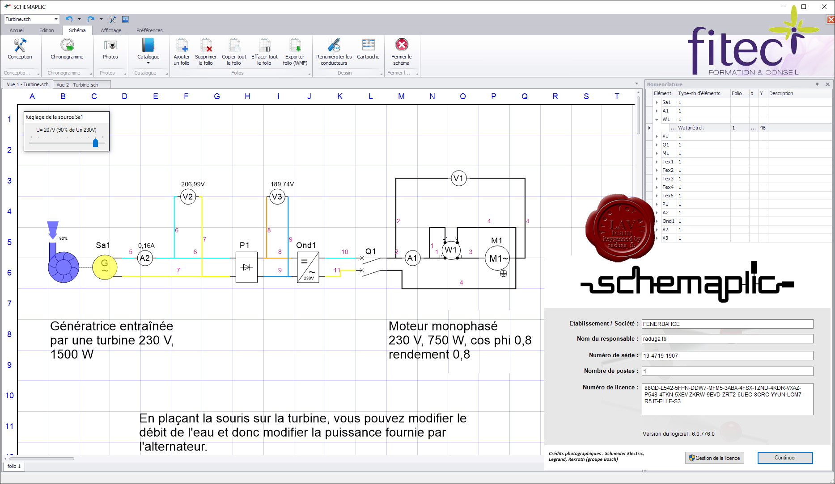
Task: Expand the Sa1 row in Nomenclature
Action: [x=657, y=102]
